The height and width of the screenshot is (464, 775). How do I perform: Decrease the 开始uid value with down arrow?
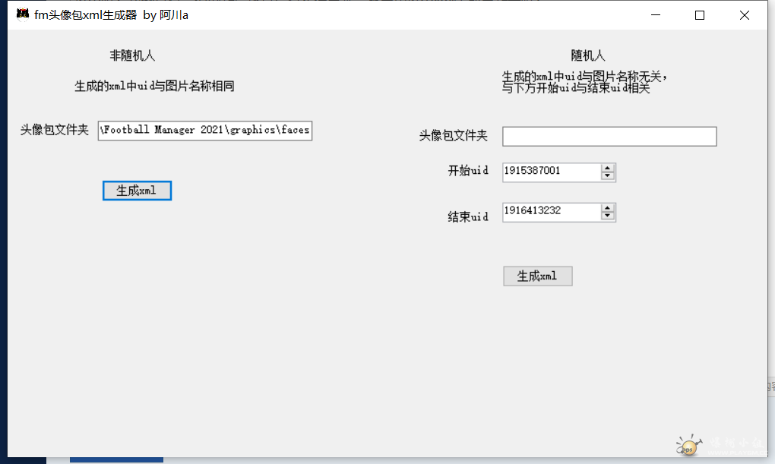(x=607, y=176)
